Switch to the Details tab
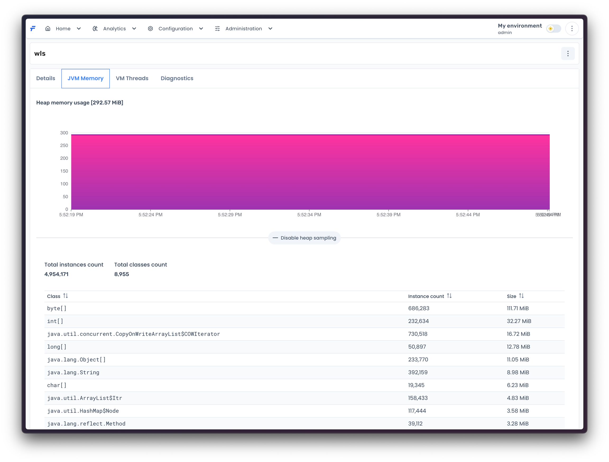609x462 pixels. 46,78
